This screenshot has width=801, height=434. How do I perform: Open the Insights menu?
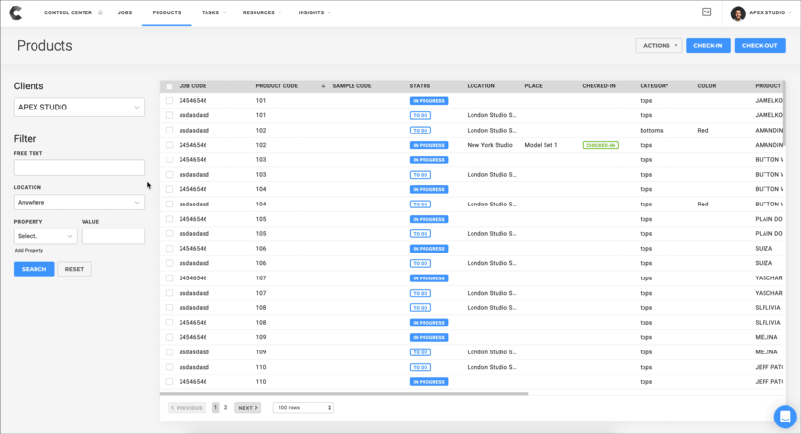click(314, 12)
